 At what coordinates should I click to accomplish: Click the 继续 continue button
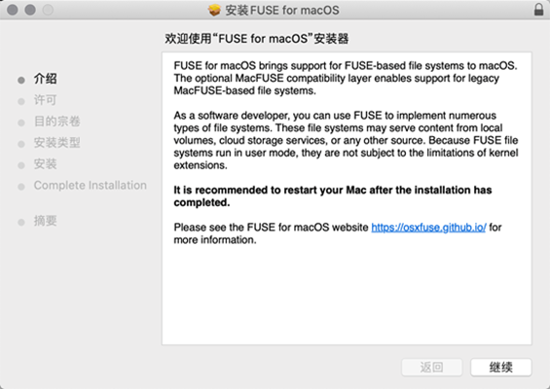(x=501, y=368)
